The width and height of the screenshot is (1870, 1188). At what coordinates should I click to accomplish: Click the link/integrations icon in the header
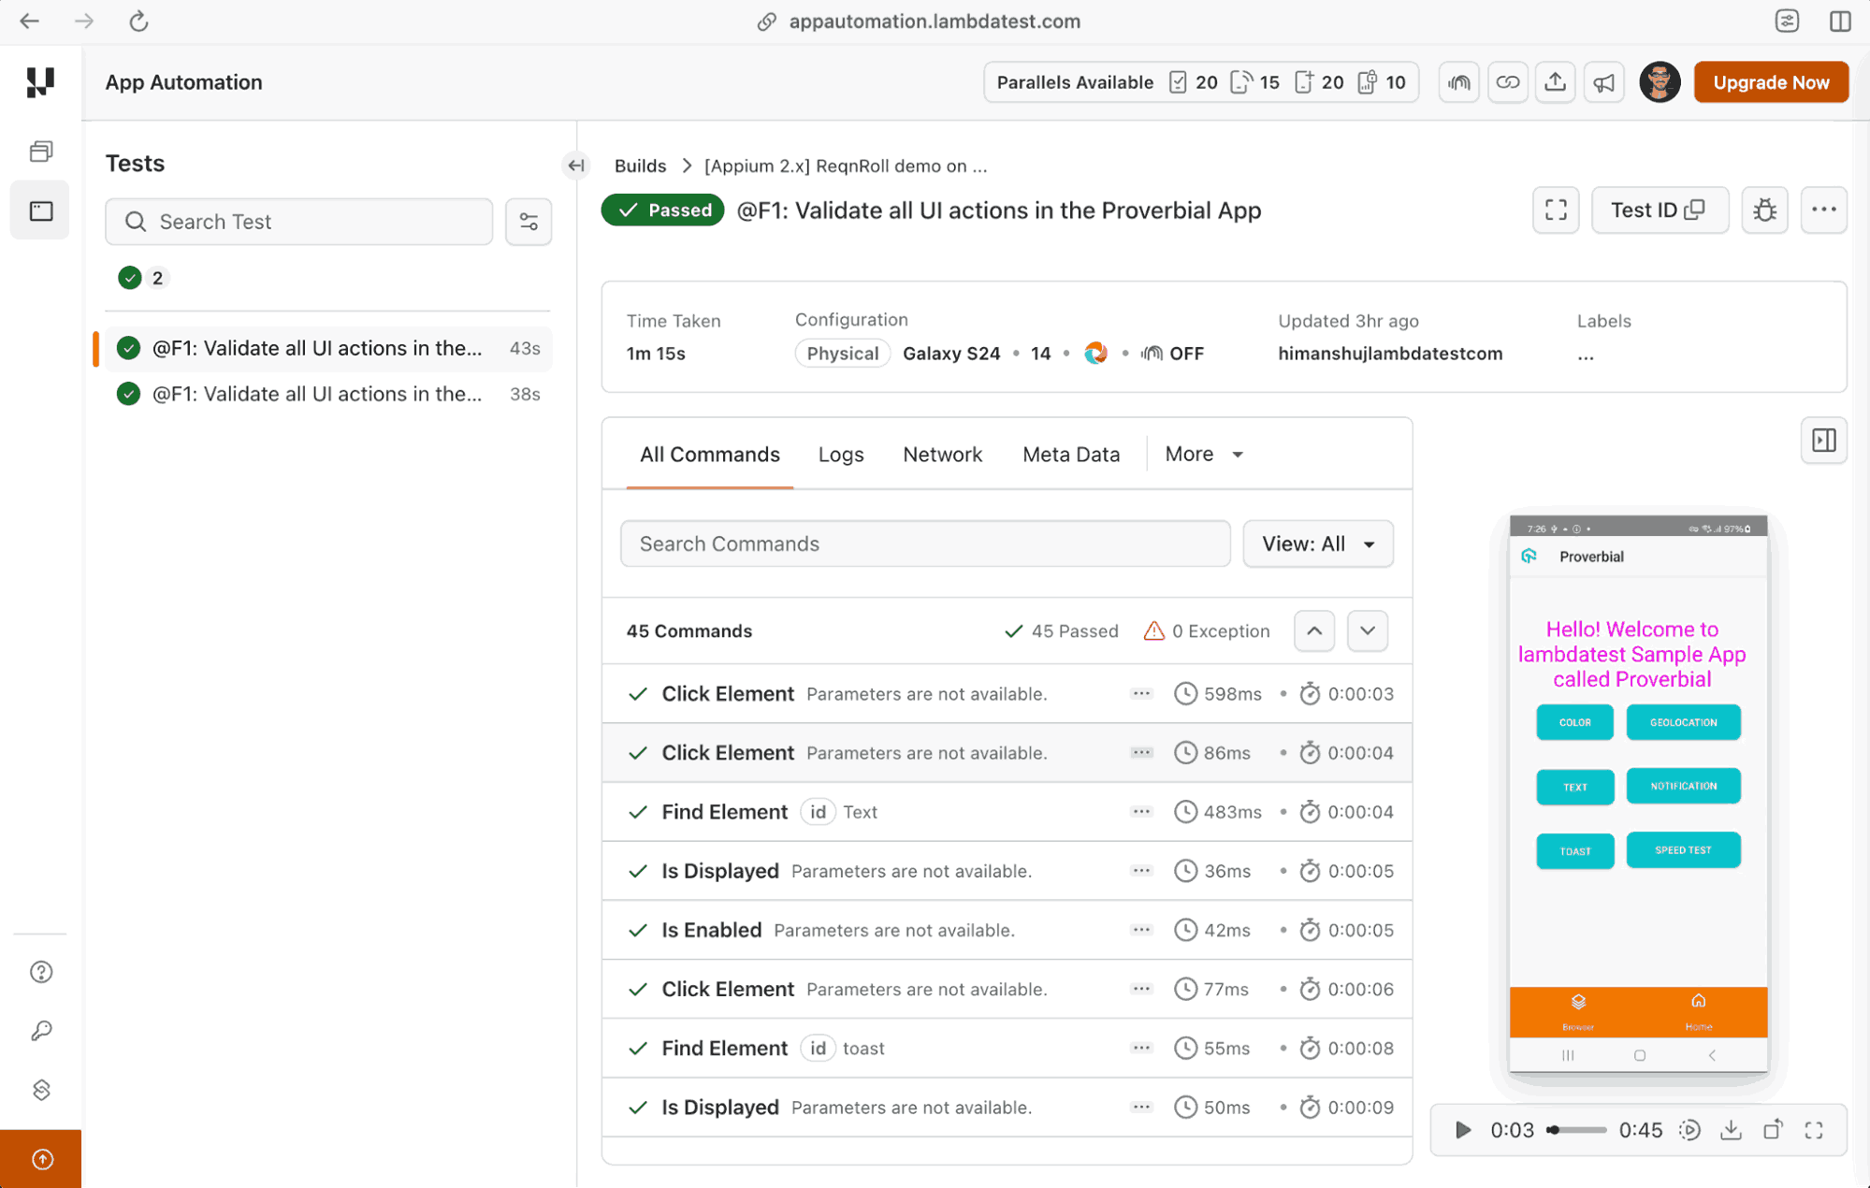pos(1508,82)
